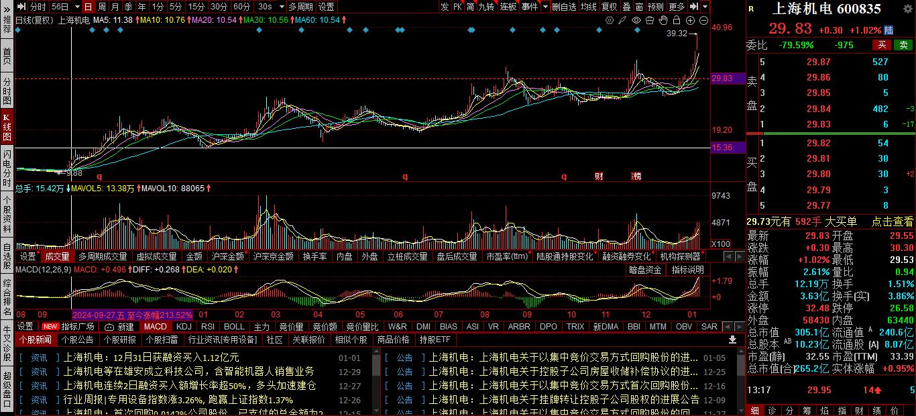Open PK comparison toolbar item
This screenshot has height=416, width=916.
(x=457, y=6)
